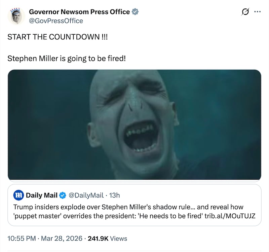Click the Governor Newsom Press Office profile avatar
This screenshot has height=252, width=269.
[x=16, y=15]
